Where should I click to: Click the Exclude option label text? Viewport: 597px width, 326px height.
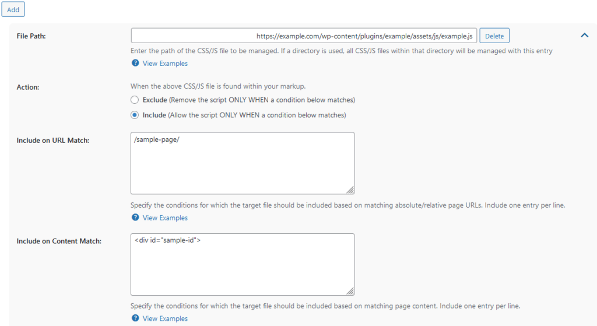[155, 100]
